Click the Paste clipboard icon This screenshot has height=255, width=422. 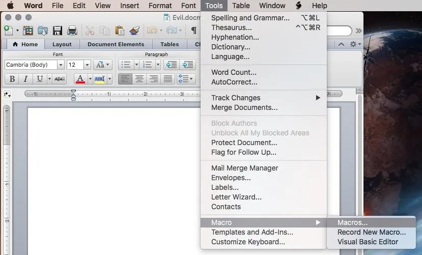(x=120, y=31)
